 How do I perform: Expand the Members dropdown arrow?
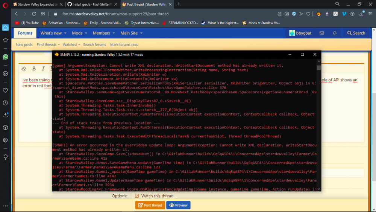point(114,33)
